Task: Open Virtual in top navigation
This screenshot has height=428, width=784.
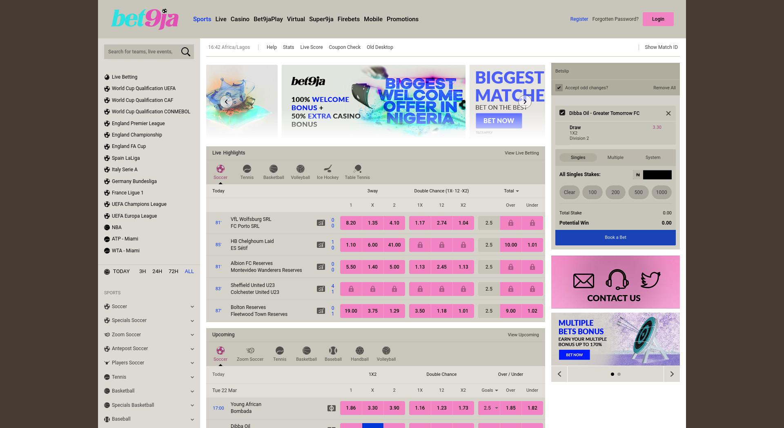Action: tap(296, 19)
